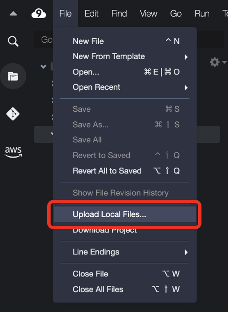Screen dimensions: 228x312
Task: Open the AWS Toolkit sidebar icon
Action: point(13,152)
